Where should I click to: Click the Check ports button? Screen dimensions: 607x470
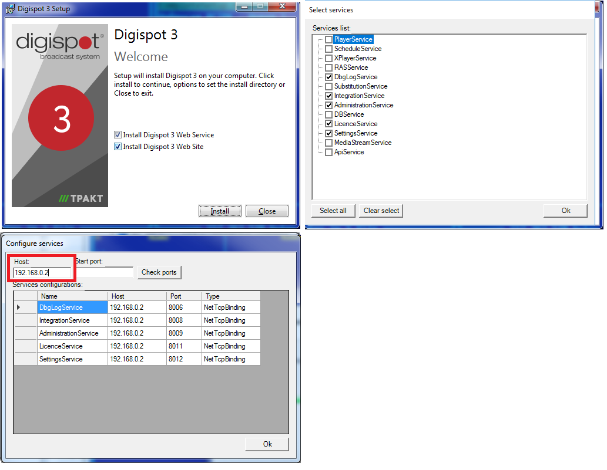pos(159,272)
